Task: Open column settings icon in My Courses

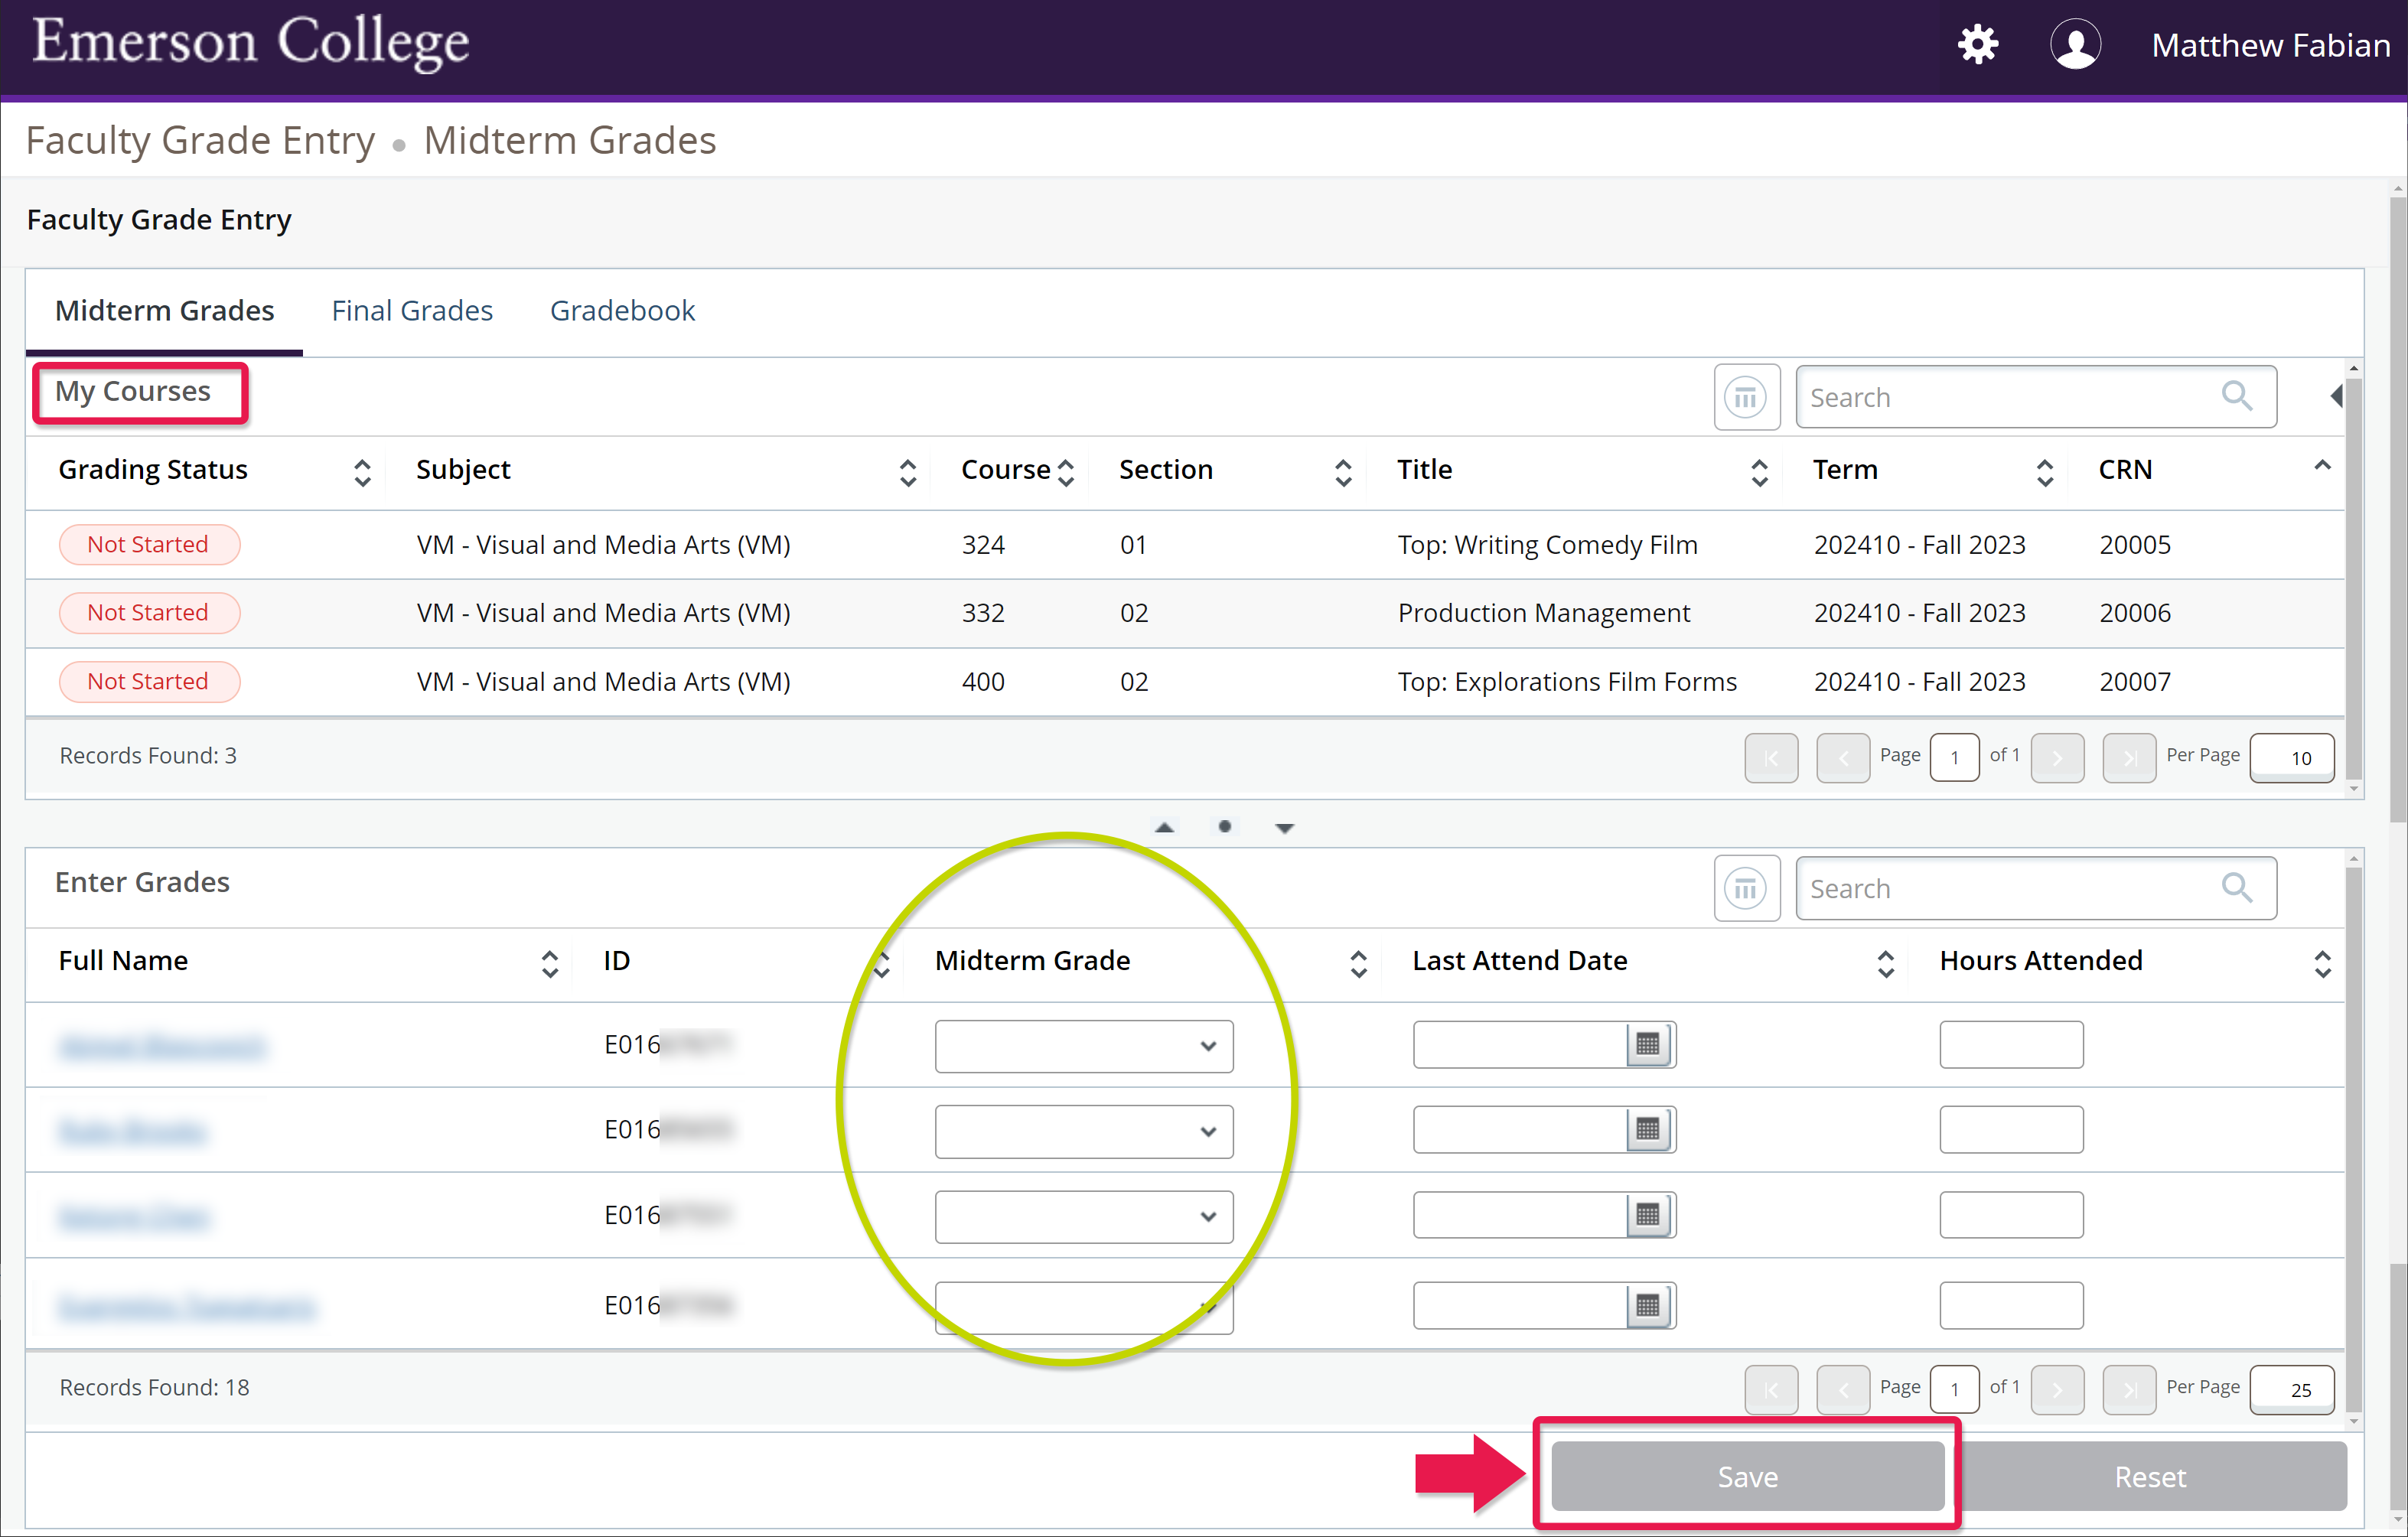Action: click(x=1746, y=397)
